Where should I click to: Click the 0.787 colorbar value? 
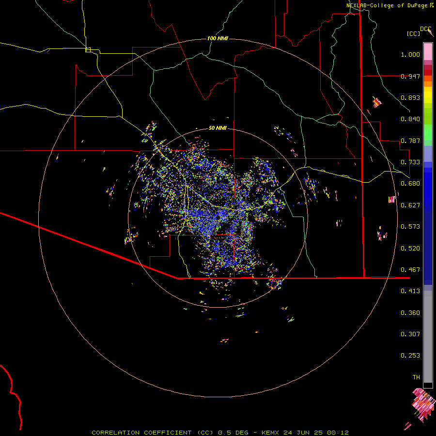click(x=410, y=140)
